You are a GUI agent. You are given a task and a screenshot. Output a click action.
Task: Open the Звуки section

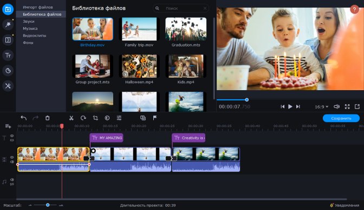point(29,21)
